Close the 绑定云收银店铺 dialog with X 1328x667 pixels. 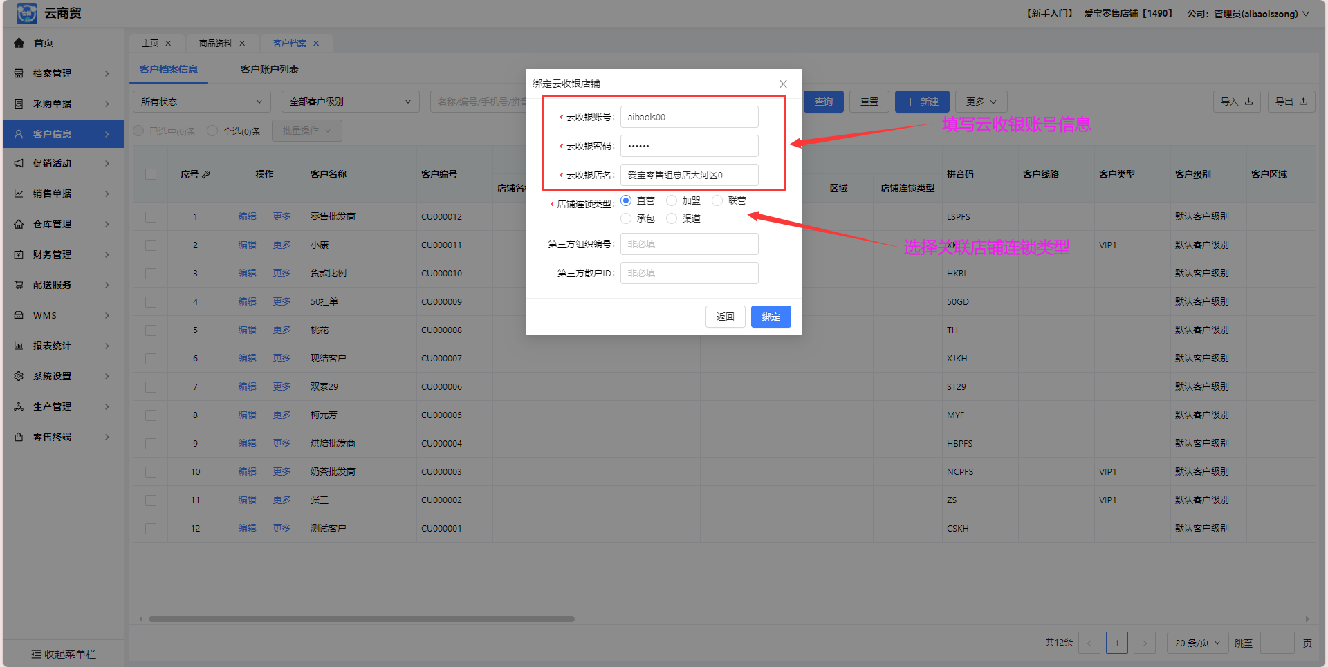click(x=783, y=84)
